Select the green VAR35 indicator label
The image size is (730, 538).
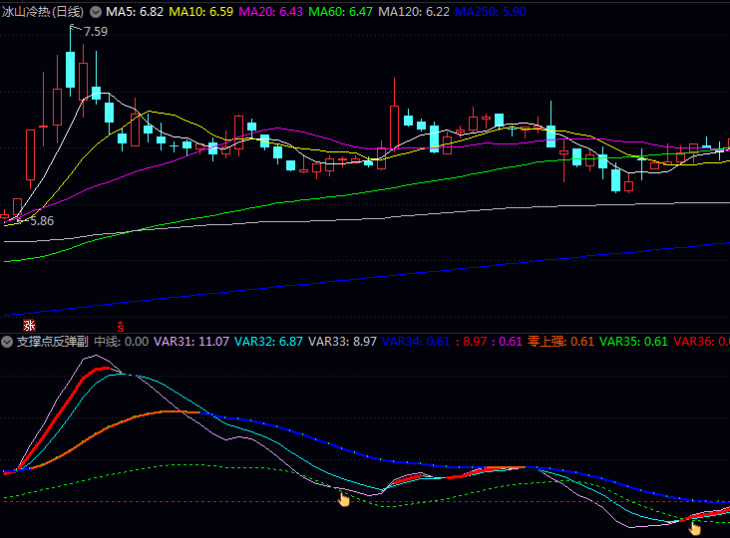click(633, 342)
